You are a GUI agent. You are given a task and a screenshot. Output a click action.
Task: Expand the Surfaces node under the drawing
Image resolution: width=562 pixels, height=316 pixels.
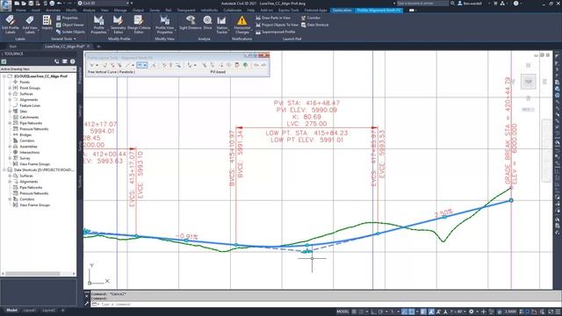10,94
